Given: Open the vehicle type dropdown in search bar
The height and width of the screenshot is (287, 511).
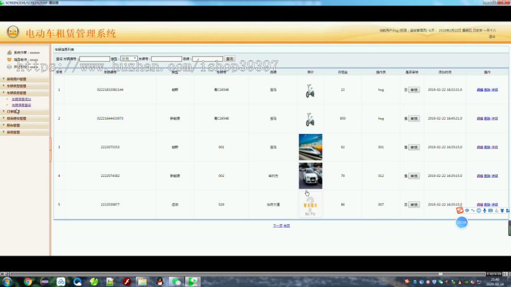Looking at the screenshot, I should pyautogui.click(x=129, y=58).
